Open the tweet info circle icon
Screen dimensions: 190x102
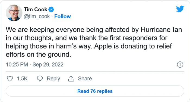point(180,65)
